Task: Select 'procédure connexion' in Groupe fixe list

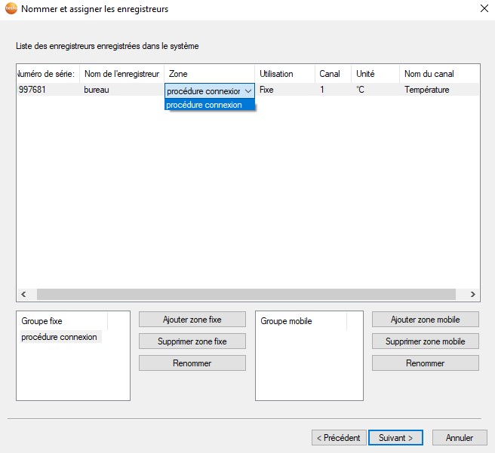Action: (x=60, y=337)
